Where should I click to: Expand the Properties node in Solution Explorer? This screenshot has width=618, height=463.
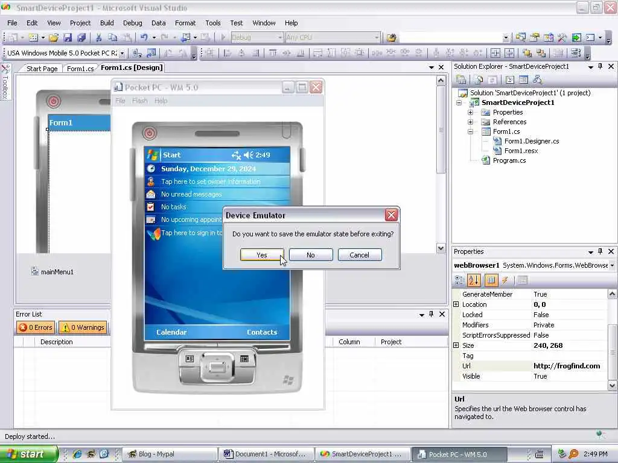470,112
